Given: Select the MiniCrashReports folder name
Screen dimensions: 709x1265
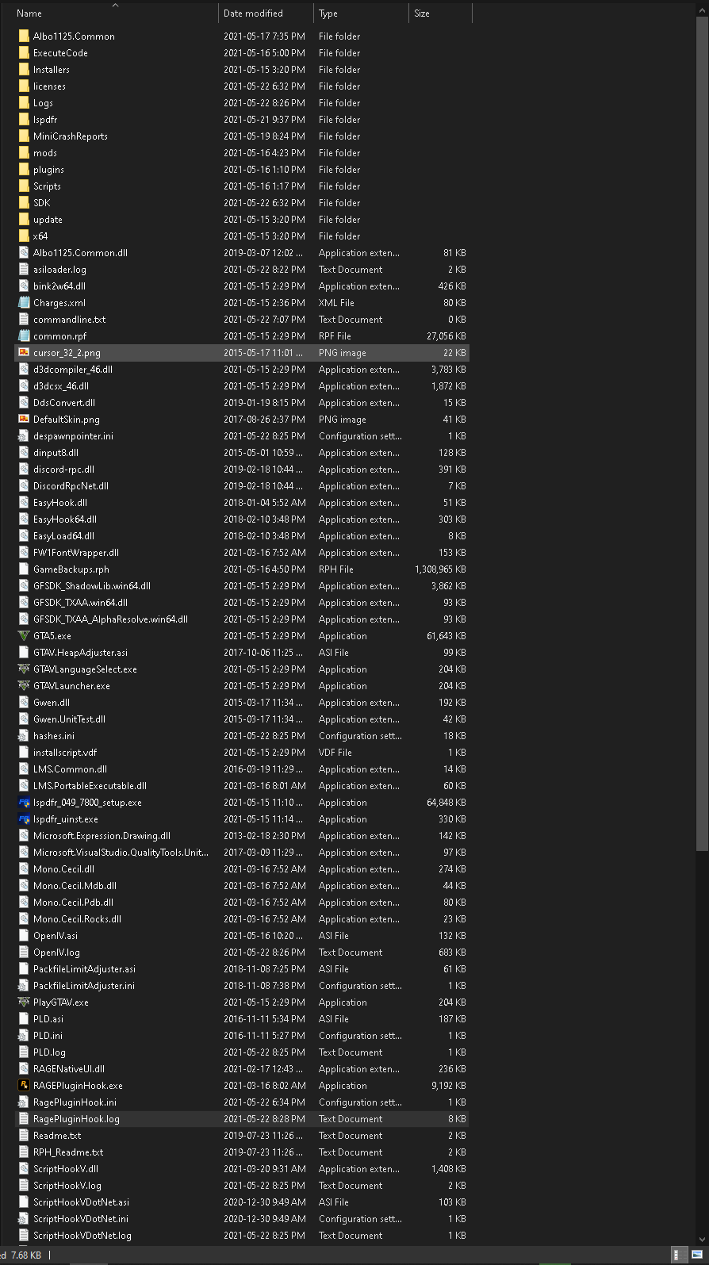Looking at the screenshot, I should (71, 136).
